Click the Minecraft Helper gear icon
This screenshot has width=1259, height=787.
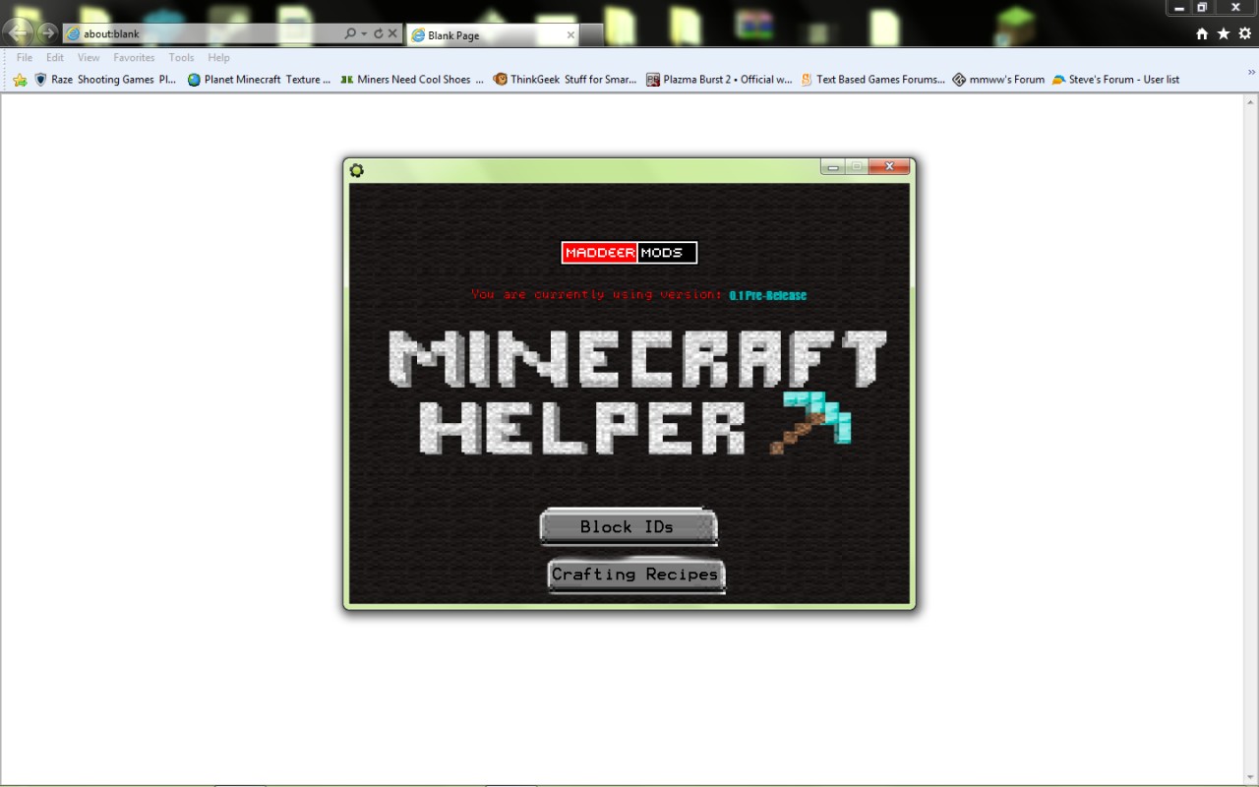tap(357, 170)
